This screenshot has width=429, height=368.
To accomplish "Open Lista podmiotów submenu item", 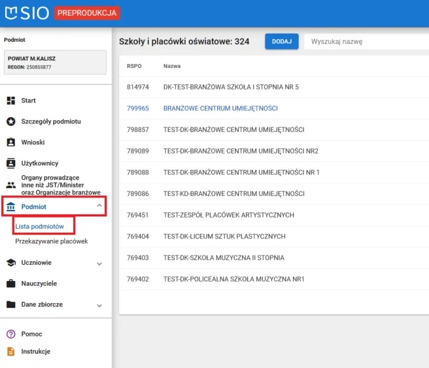I will 39,226.
